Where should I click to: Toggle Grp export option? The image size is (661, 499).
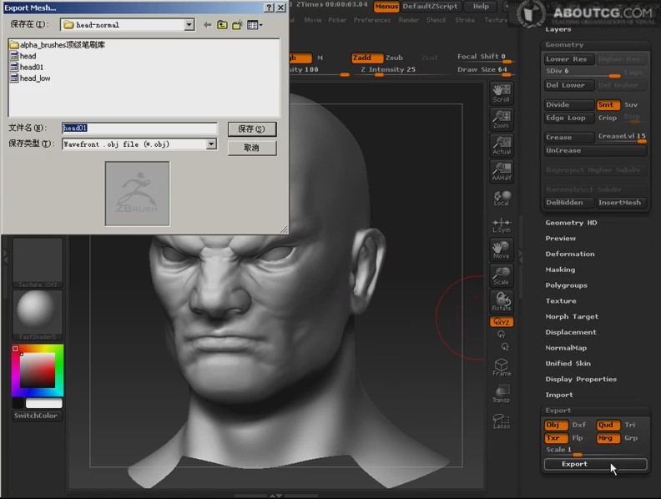pos(631,438)
